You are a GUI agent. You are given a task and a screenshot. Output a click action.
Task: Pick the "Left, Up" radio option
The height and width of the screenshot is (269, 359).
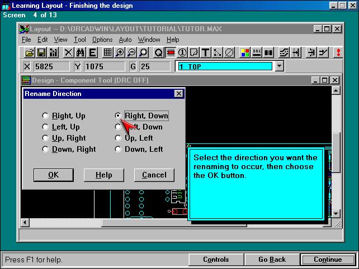click(45, 127)
